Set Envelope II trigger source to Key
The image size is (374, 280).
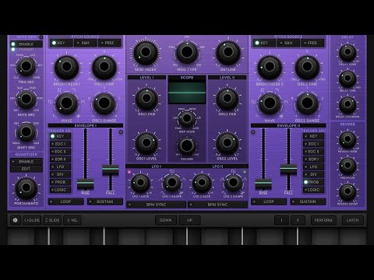tap(314, 136)
